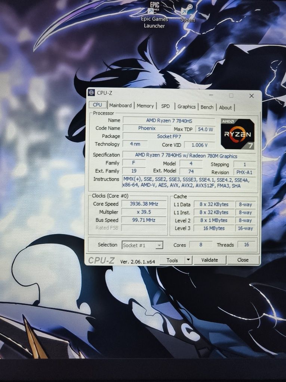Image resolution: width=286 pixels, height=382 pixels.
Task: Click the Close button in CPU-Z
Action: click(243, 260)
